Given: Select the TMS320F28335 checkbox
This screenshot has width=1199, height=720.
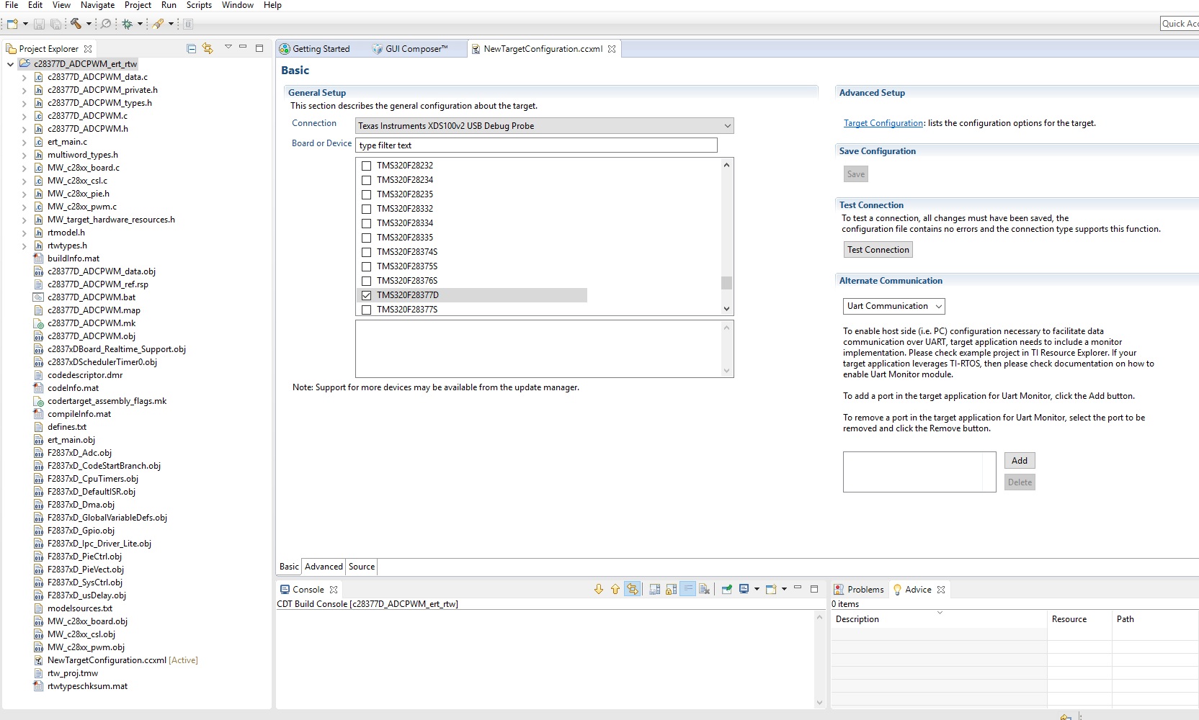Looking at the screenshot, I should click(x=367, y=238).
